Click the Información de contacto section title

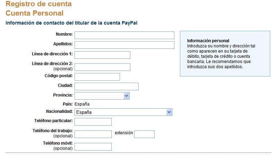pos(71,23)
